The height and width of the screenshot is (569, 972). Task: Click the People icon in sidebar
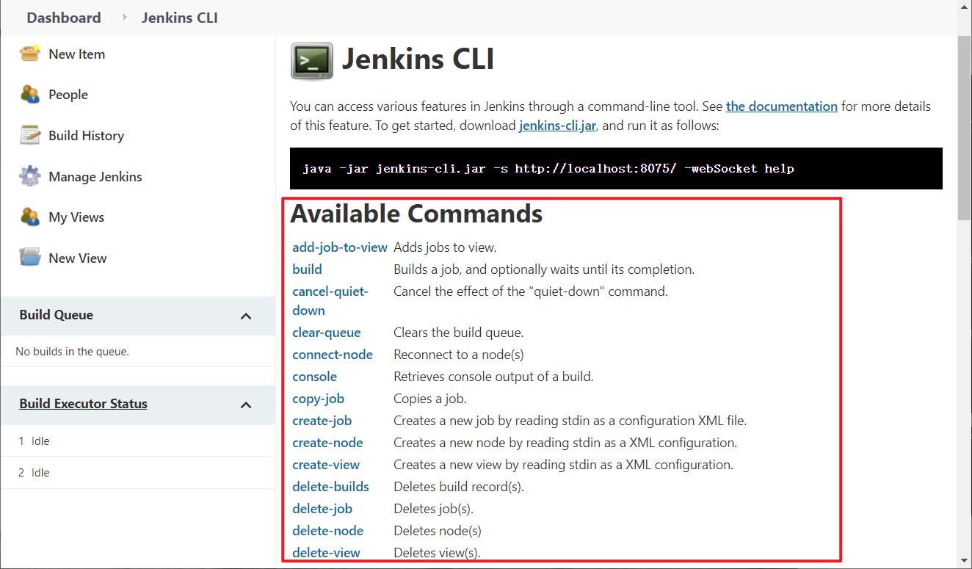(30, 95)
